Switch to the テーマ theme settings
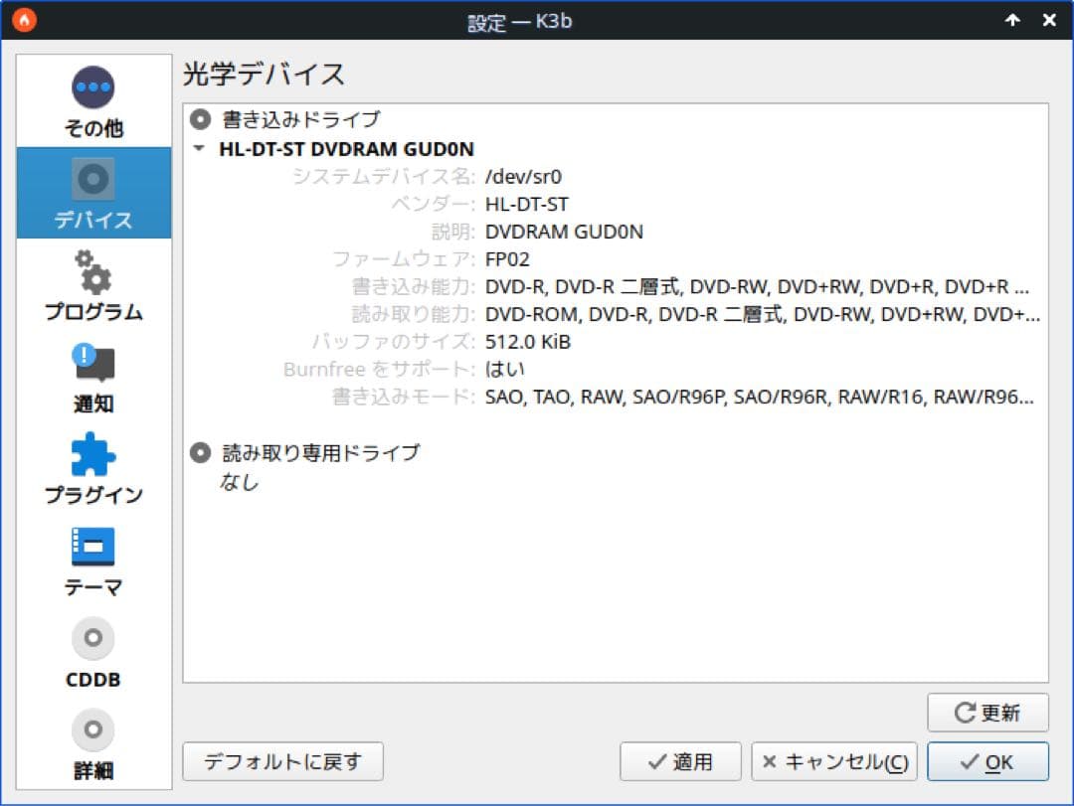This screenshot has width=1074, height=806. pyautogui.click(x=93, y=560)
